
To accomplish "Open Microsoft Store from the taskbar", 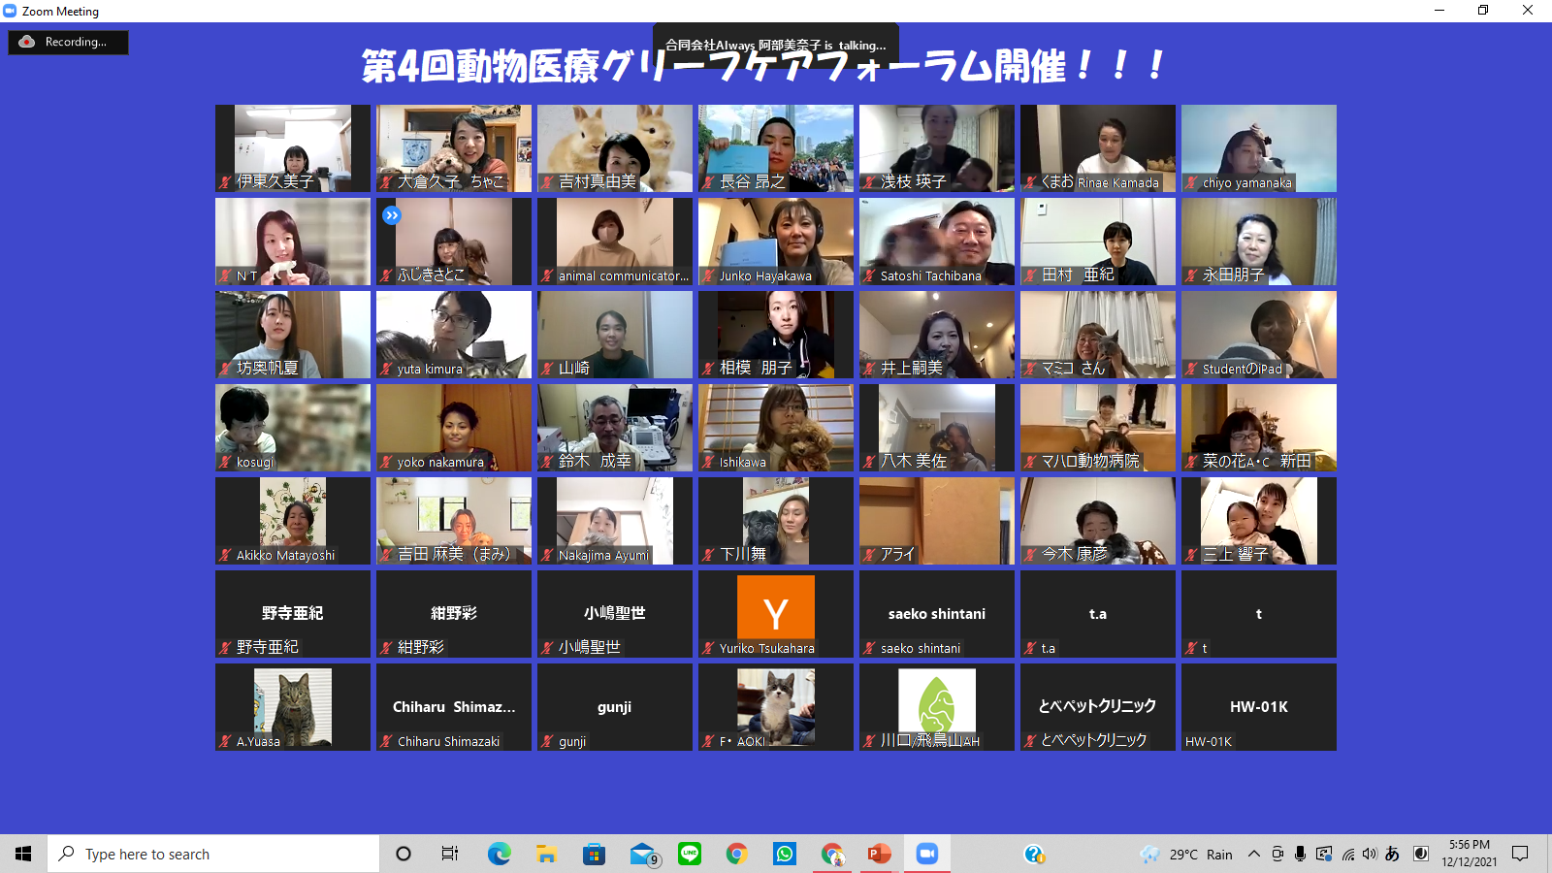I will 594,854.
